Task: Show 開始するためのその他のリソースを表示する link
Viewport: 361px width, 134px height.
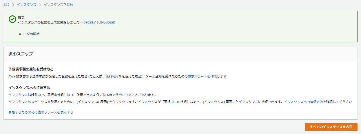Action: click(x=41, y=112)
